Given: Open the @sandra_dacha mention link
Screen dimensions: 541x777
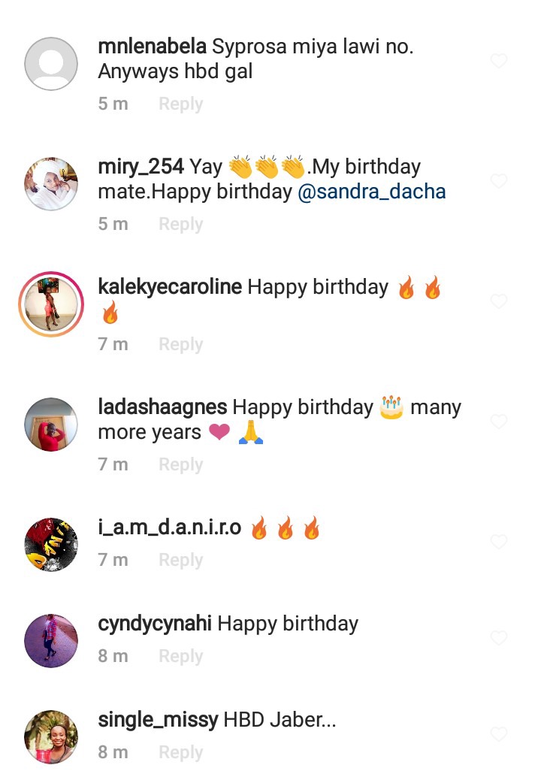Looking at the screenshot, I should click(372, 192).
